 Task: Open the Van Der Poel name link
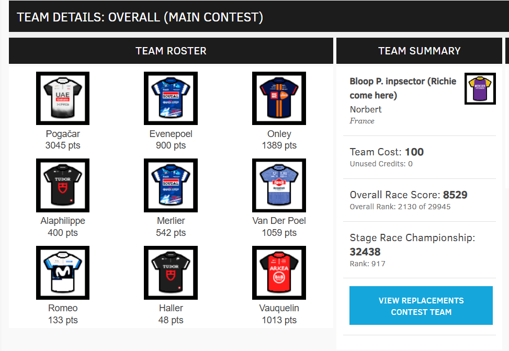click(x=279, y=221)
